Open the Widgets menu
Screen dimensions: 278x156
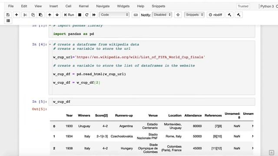[123, 6]
